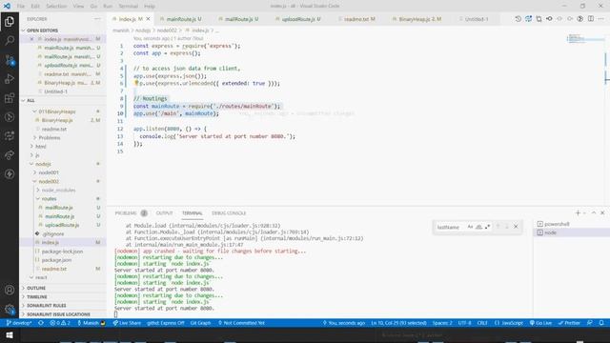Screen dimensions: 610x343
Task: Open the Explorer view in the activity bar
Action: tap(10, 21)
